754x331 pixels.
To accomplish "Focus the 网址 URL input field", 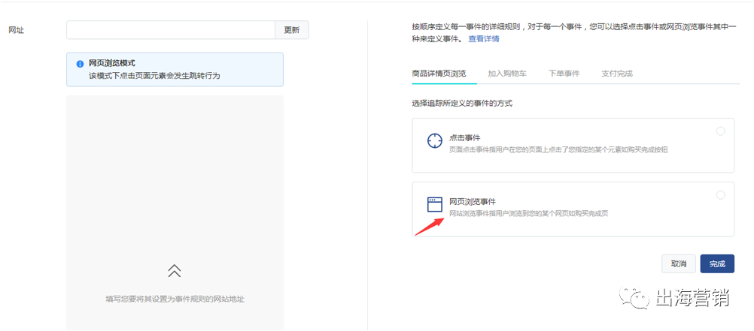I will (171, 30).
